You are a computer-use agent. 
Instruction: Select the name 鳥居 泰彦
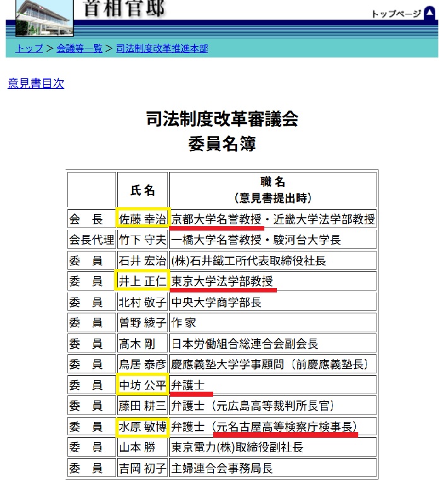pyautogui.click(x=143, y=364)
